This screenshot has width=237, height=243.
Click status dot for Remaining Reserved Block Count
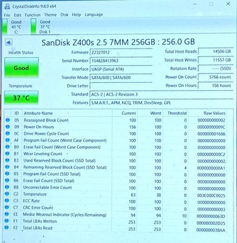7,167
